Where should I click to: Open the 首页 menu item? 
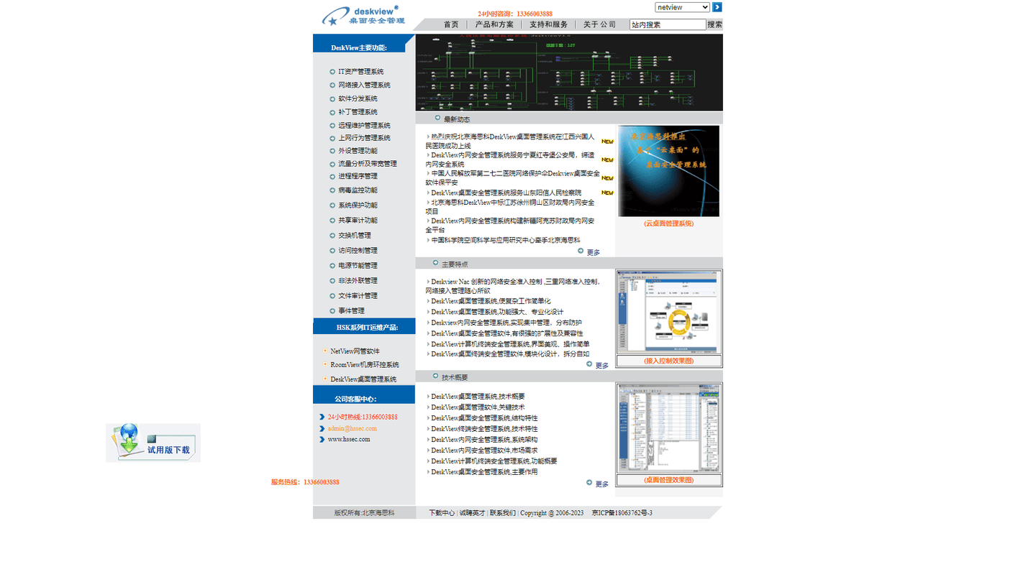point(451,24)
